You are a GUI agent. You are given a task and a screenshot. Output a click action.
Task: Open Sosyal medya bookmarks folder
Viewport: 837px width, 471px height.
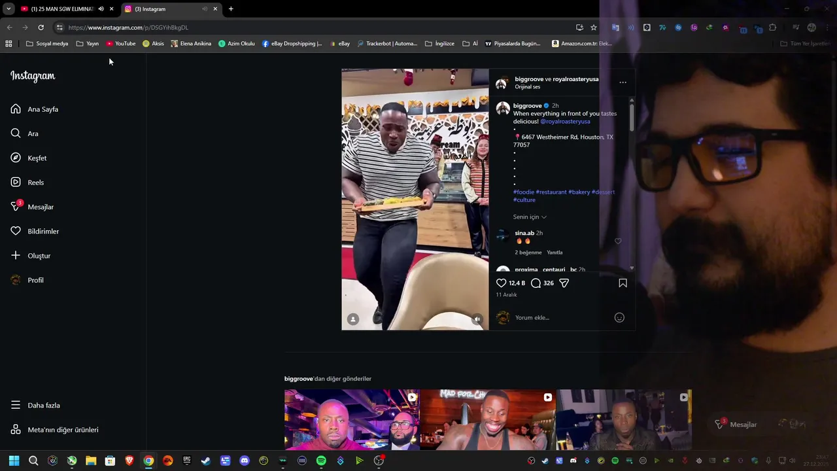(x=47, y=44)
